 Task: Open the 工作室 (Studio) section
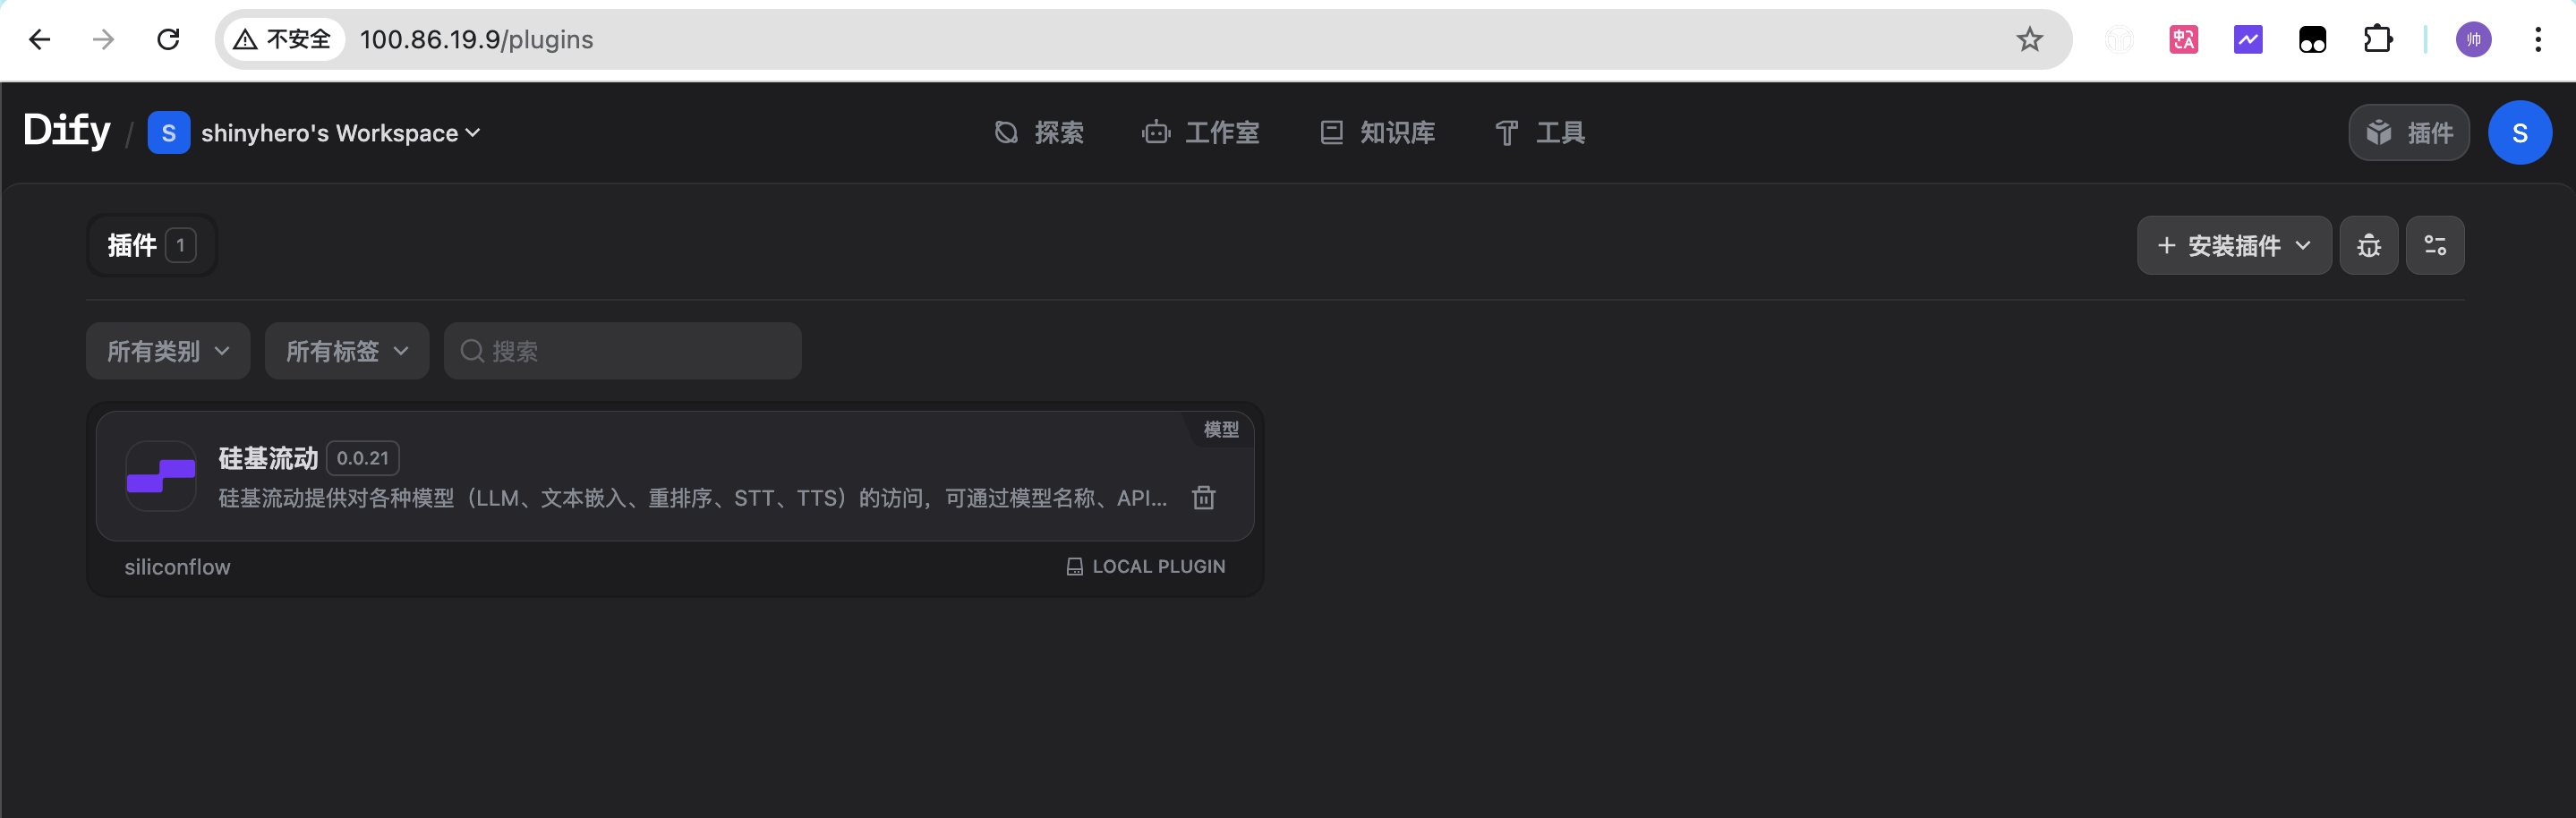[1201, 132]
